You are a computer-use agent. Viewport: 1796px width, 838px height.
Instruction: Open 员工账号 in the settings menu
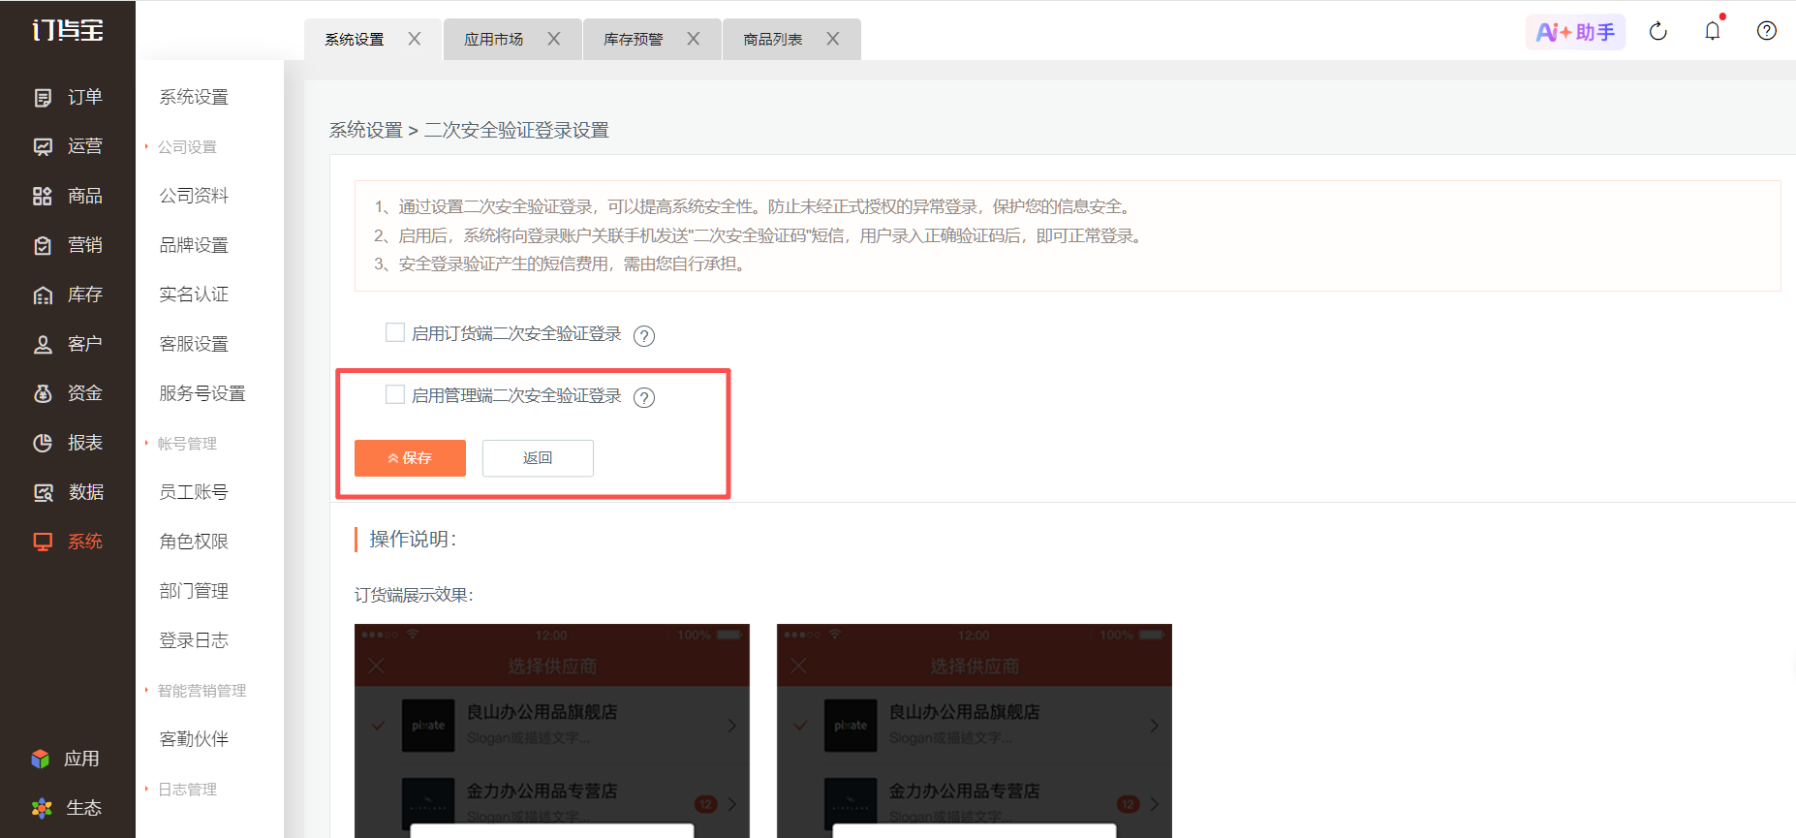pyautogui.click(x=194, y=492)
